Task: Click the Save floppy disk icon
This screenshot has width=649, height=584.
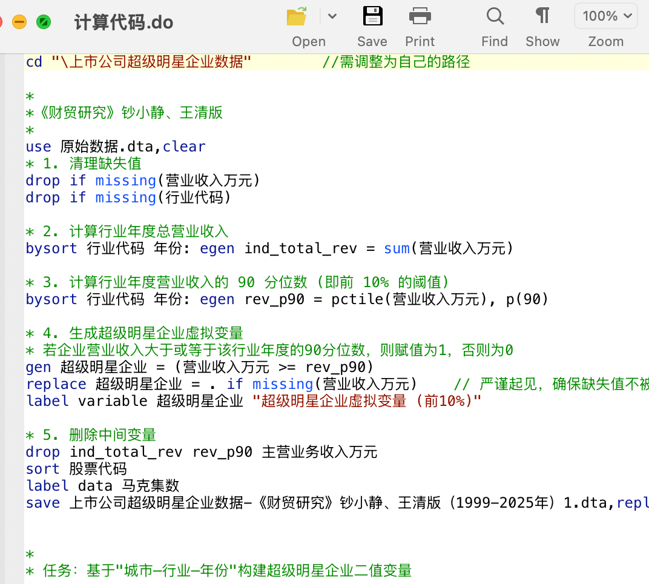Action: pyautogui.click(x=372, y=16)
